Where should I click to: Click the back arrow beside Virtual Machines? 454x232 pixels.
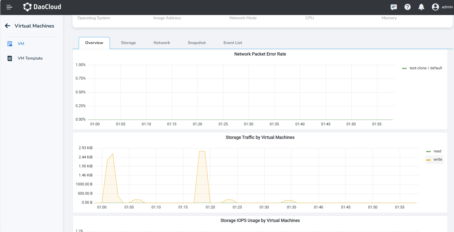(8, 26)
